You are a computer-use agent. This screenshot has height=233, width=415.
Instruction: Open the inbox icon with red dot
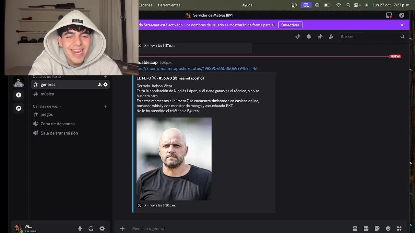(x=389, y=15)
